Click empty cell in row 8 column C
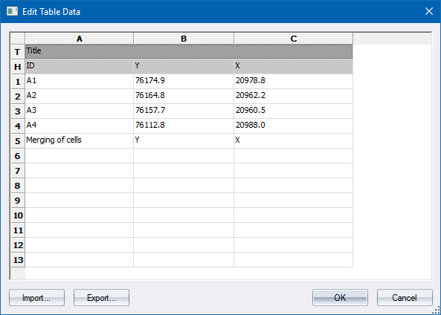Image resolution: width=441 pixels, height=315 pixels. (x=293, y=186)
